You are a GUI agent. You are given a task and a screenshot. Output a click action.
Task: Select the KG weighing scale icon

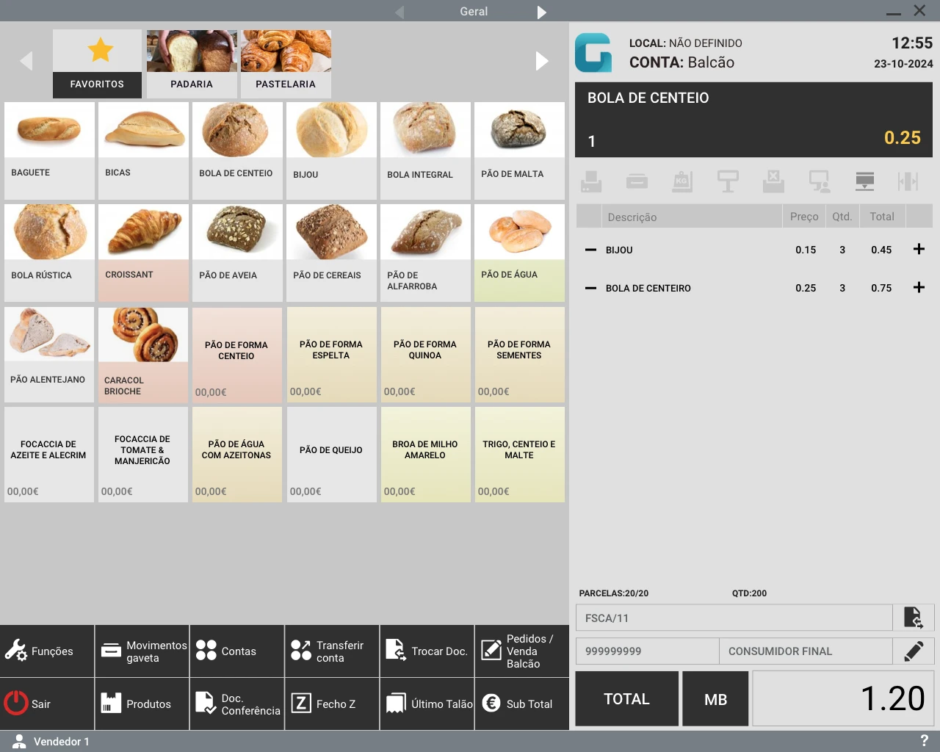click(682, 181)
